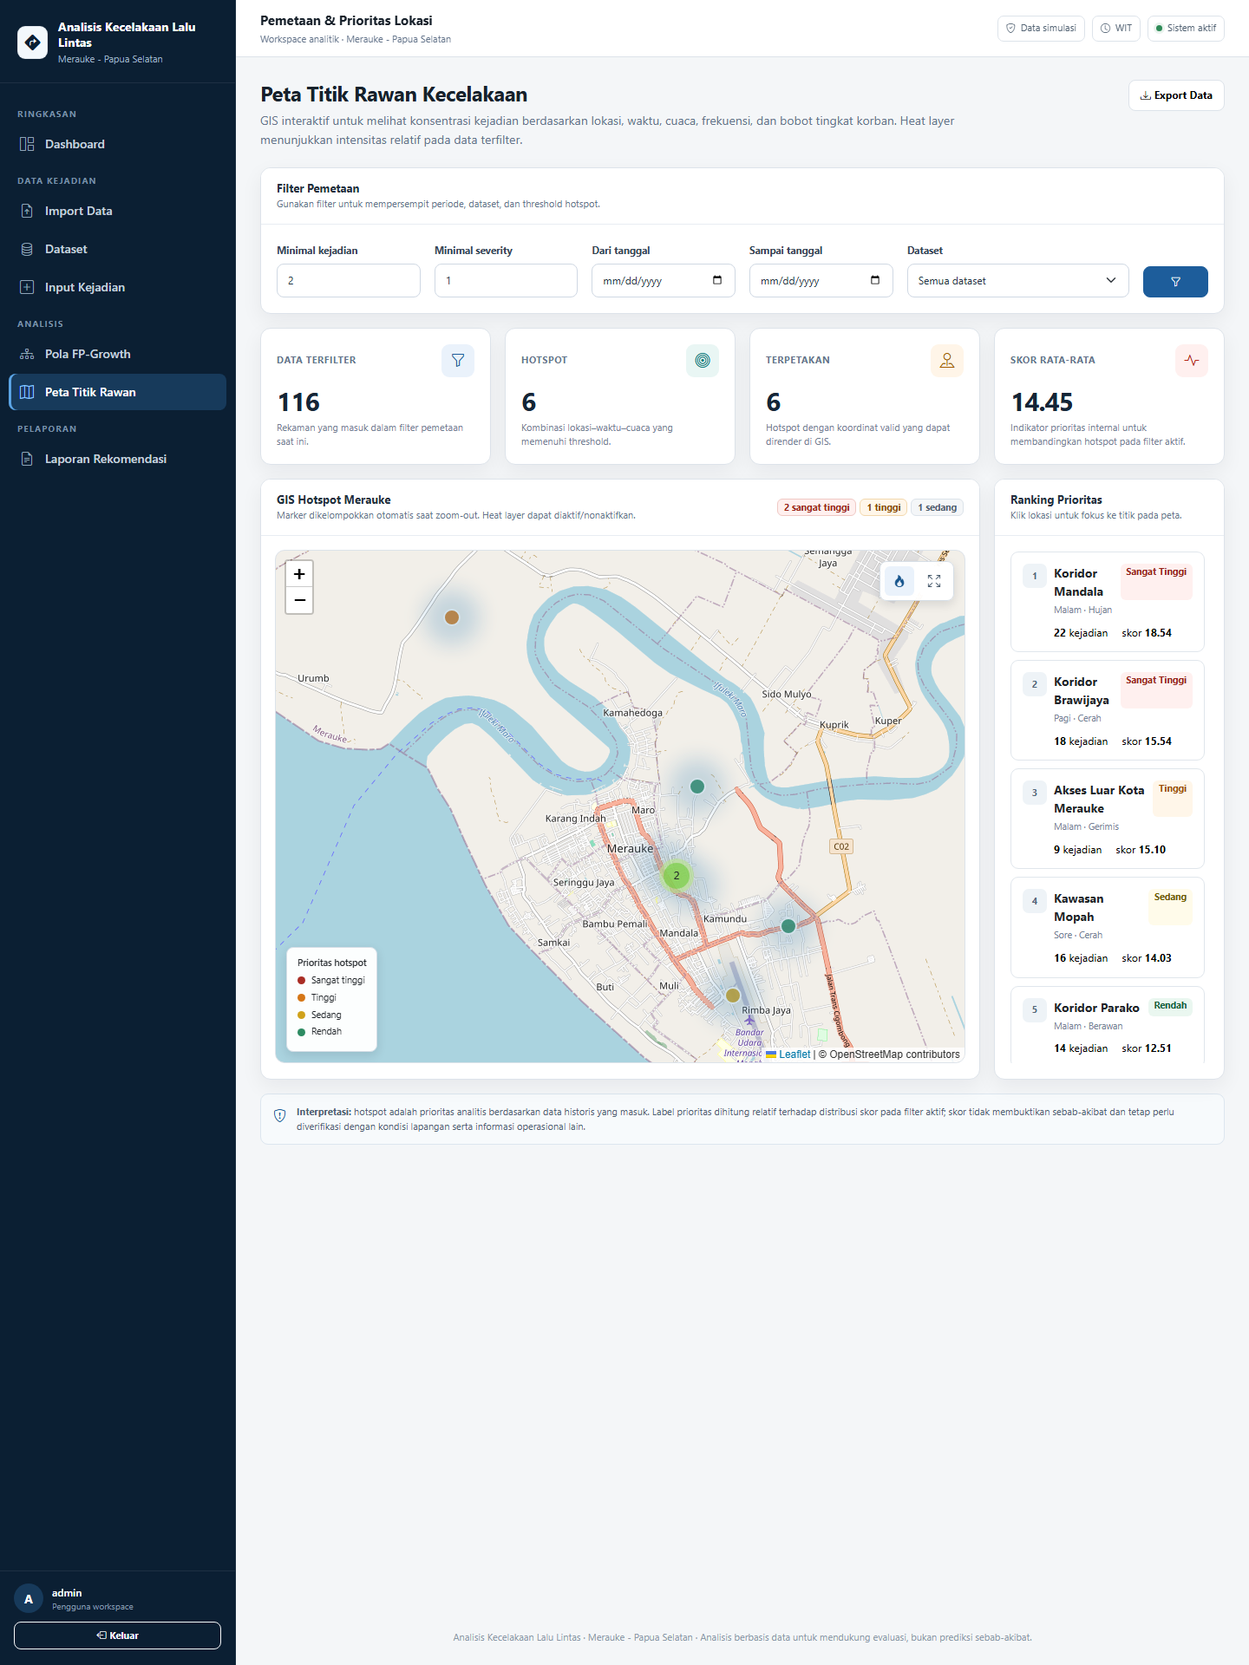This screenshot has width=1249, height=1665.
Task: Zoom in on the map
Action: [299, 574]
